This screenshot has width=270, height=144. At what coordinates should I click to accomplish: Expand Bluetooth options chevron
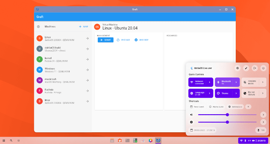(x=236, y=82)
